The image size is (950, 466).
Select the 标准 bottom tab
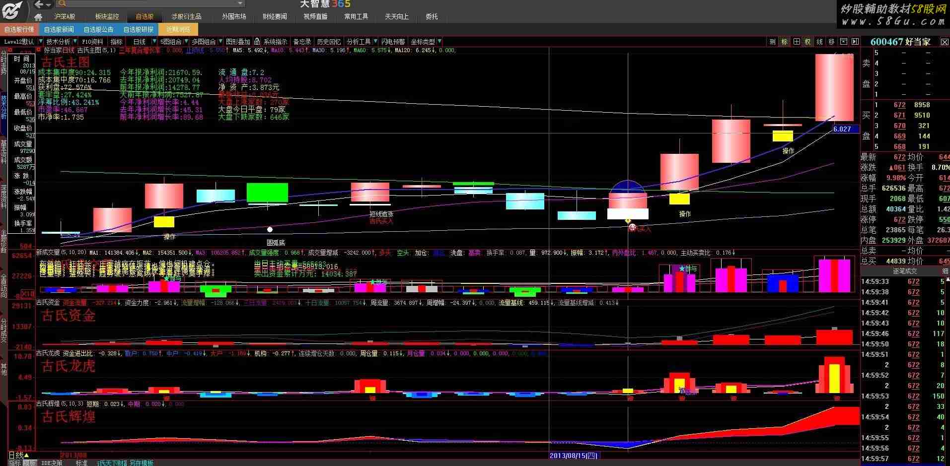[x=81, y=463]
